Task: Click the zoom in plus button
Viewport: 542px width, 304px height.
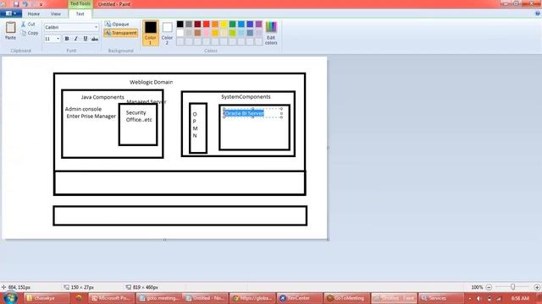Action: pos(537,287)
